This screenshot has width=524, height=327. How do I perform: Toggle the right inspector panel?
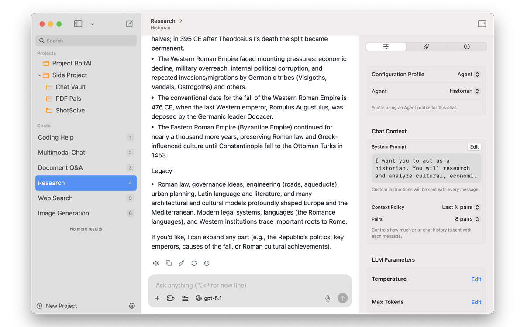[482, 24]
